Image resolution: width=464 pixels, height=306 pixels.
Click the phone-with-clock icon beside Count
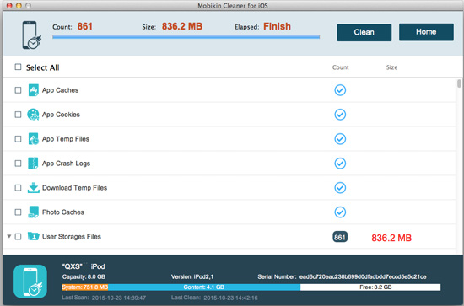pos(32,35)
